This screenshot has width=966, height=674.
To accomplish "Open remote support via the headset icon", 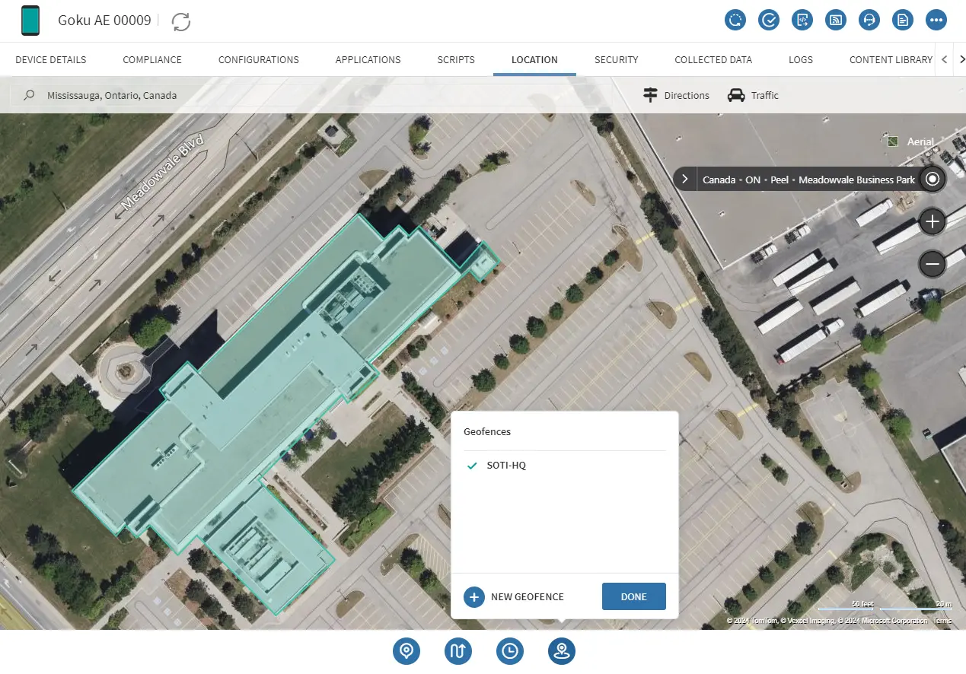I will 869,20.
